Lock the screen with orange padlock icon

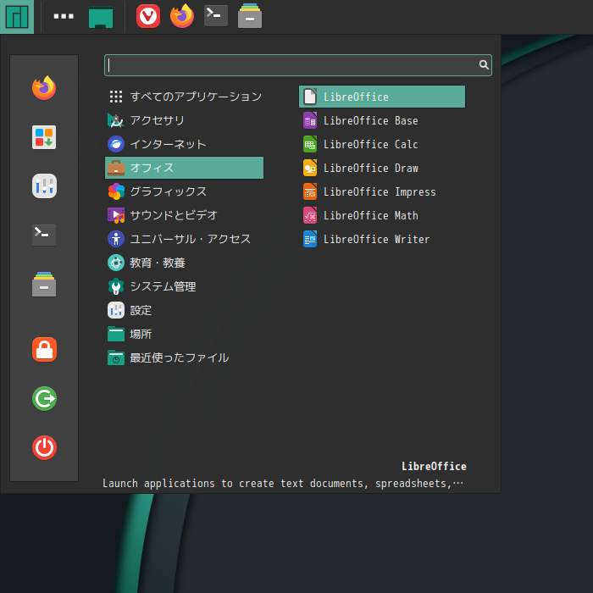click(44, 349)
